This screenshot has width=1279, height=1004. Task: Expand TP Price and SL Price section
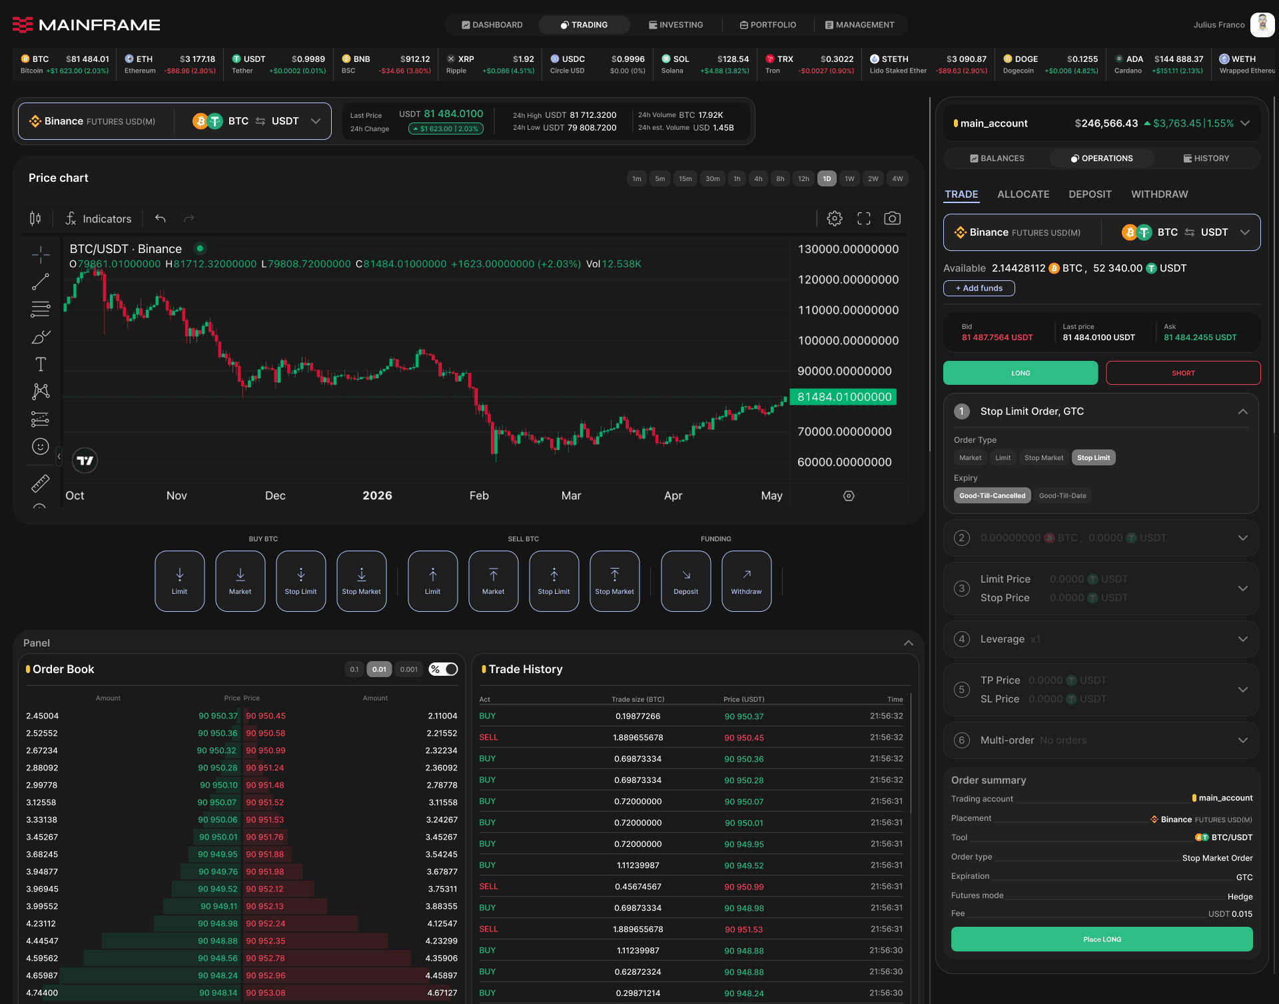[1243, 690]
